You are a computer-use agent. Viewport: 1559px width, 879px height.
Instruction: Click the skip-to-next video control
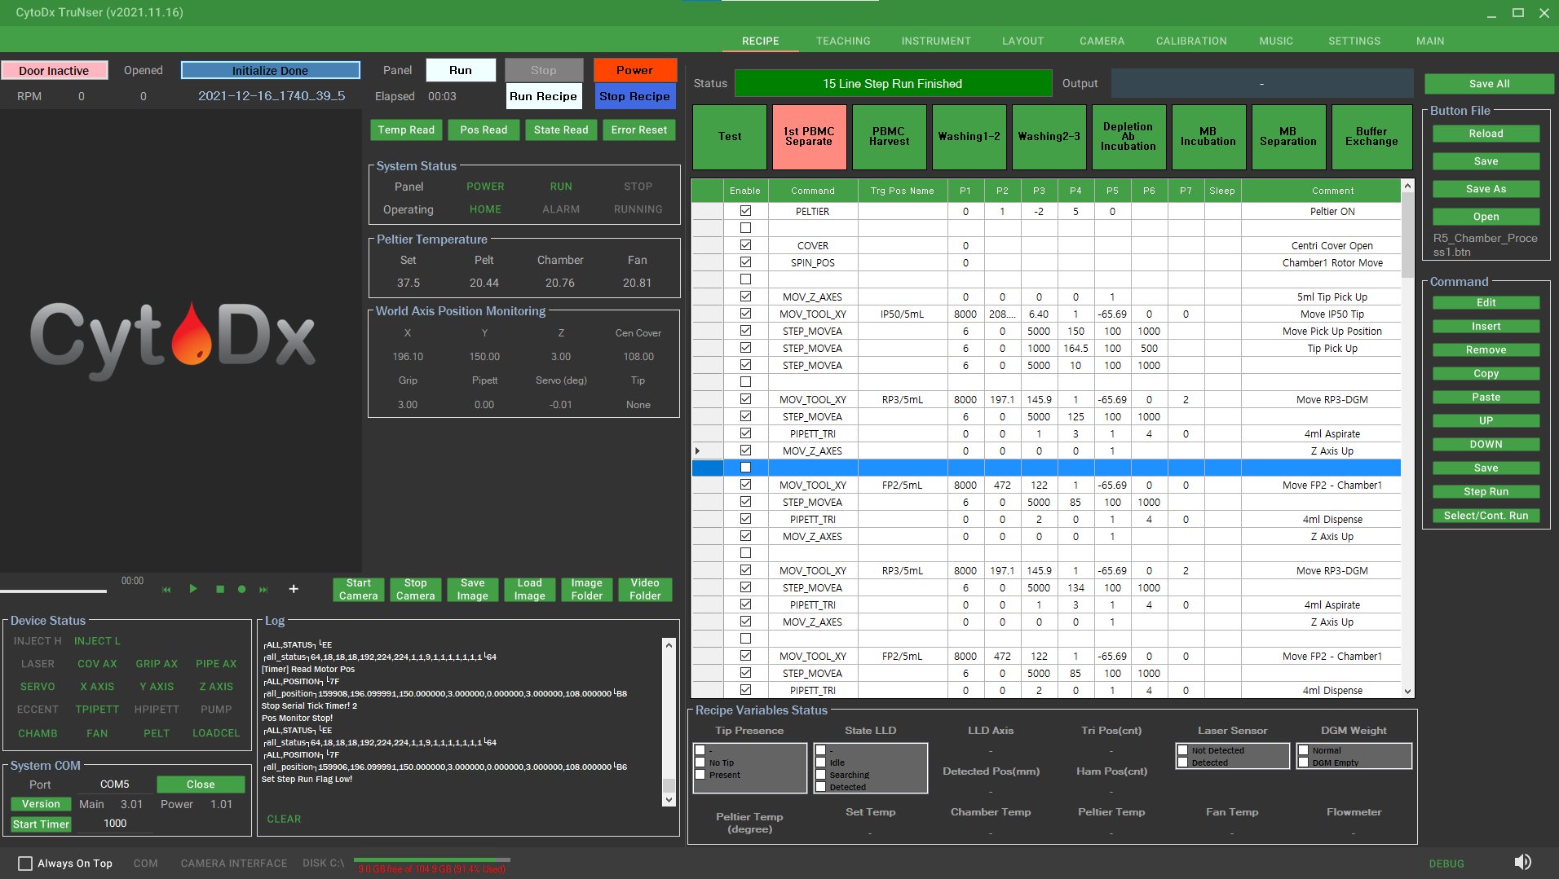pyautogui.click(x=263, y=589)
